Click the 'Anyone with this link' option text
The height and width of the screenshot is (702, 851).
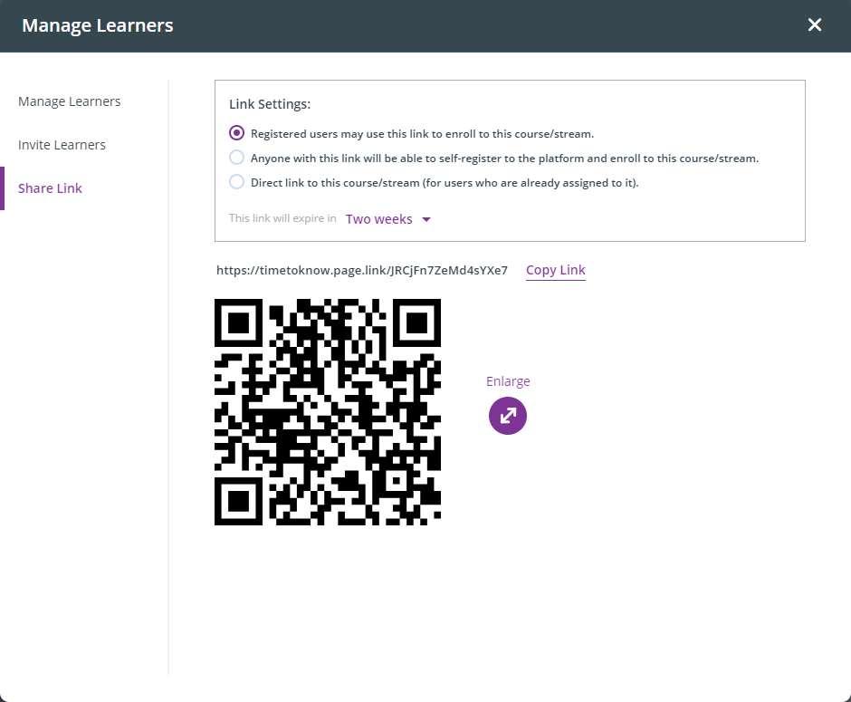(x=504, y=159)
